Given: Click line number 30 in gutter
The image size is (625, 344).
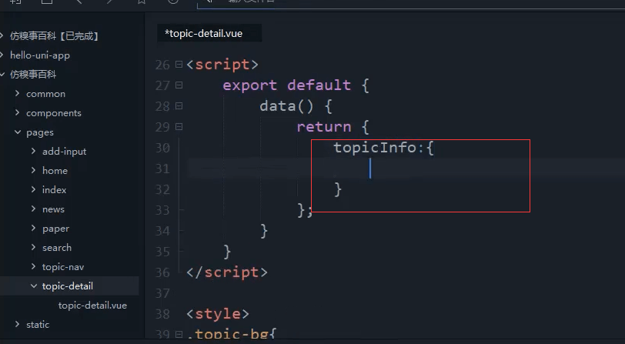Looking at the screenshot, I should [162, 148].
